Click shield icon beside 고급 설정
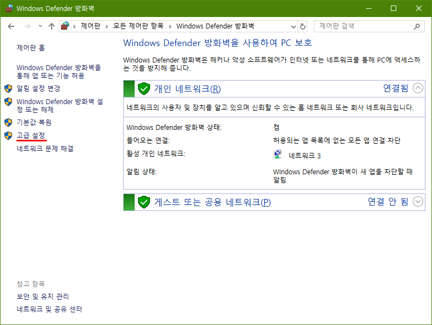The height and width of the screenshot is (325, 432). (8, 135)
